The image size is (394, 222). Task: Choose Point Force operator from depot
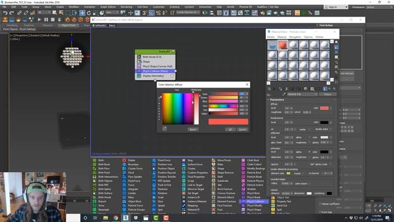(161, 160)
